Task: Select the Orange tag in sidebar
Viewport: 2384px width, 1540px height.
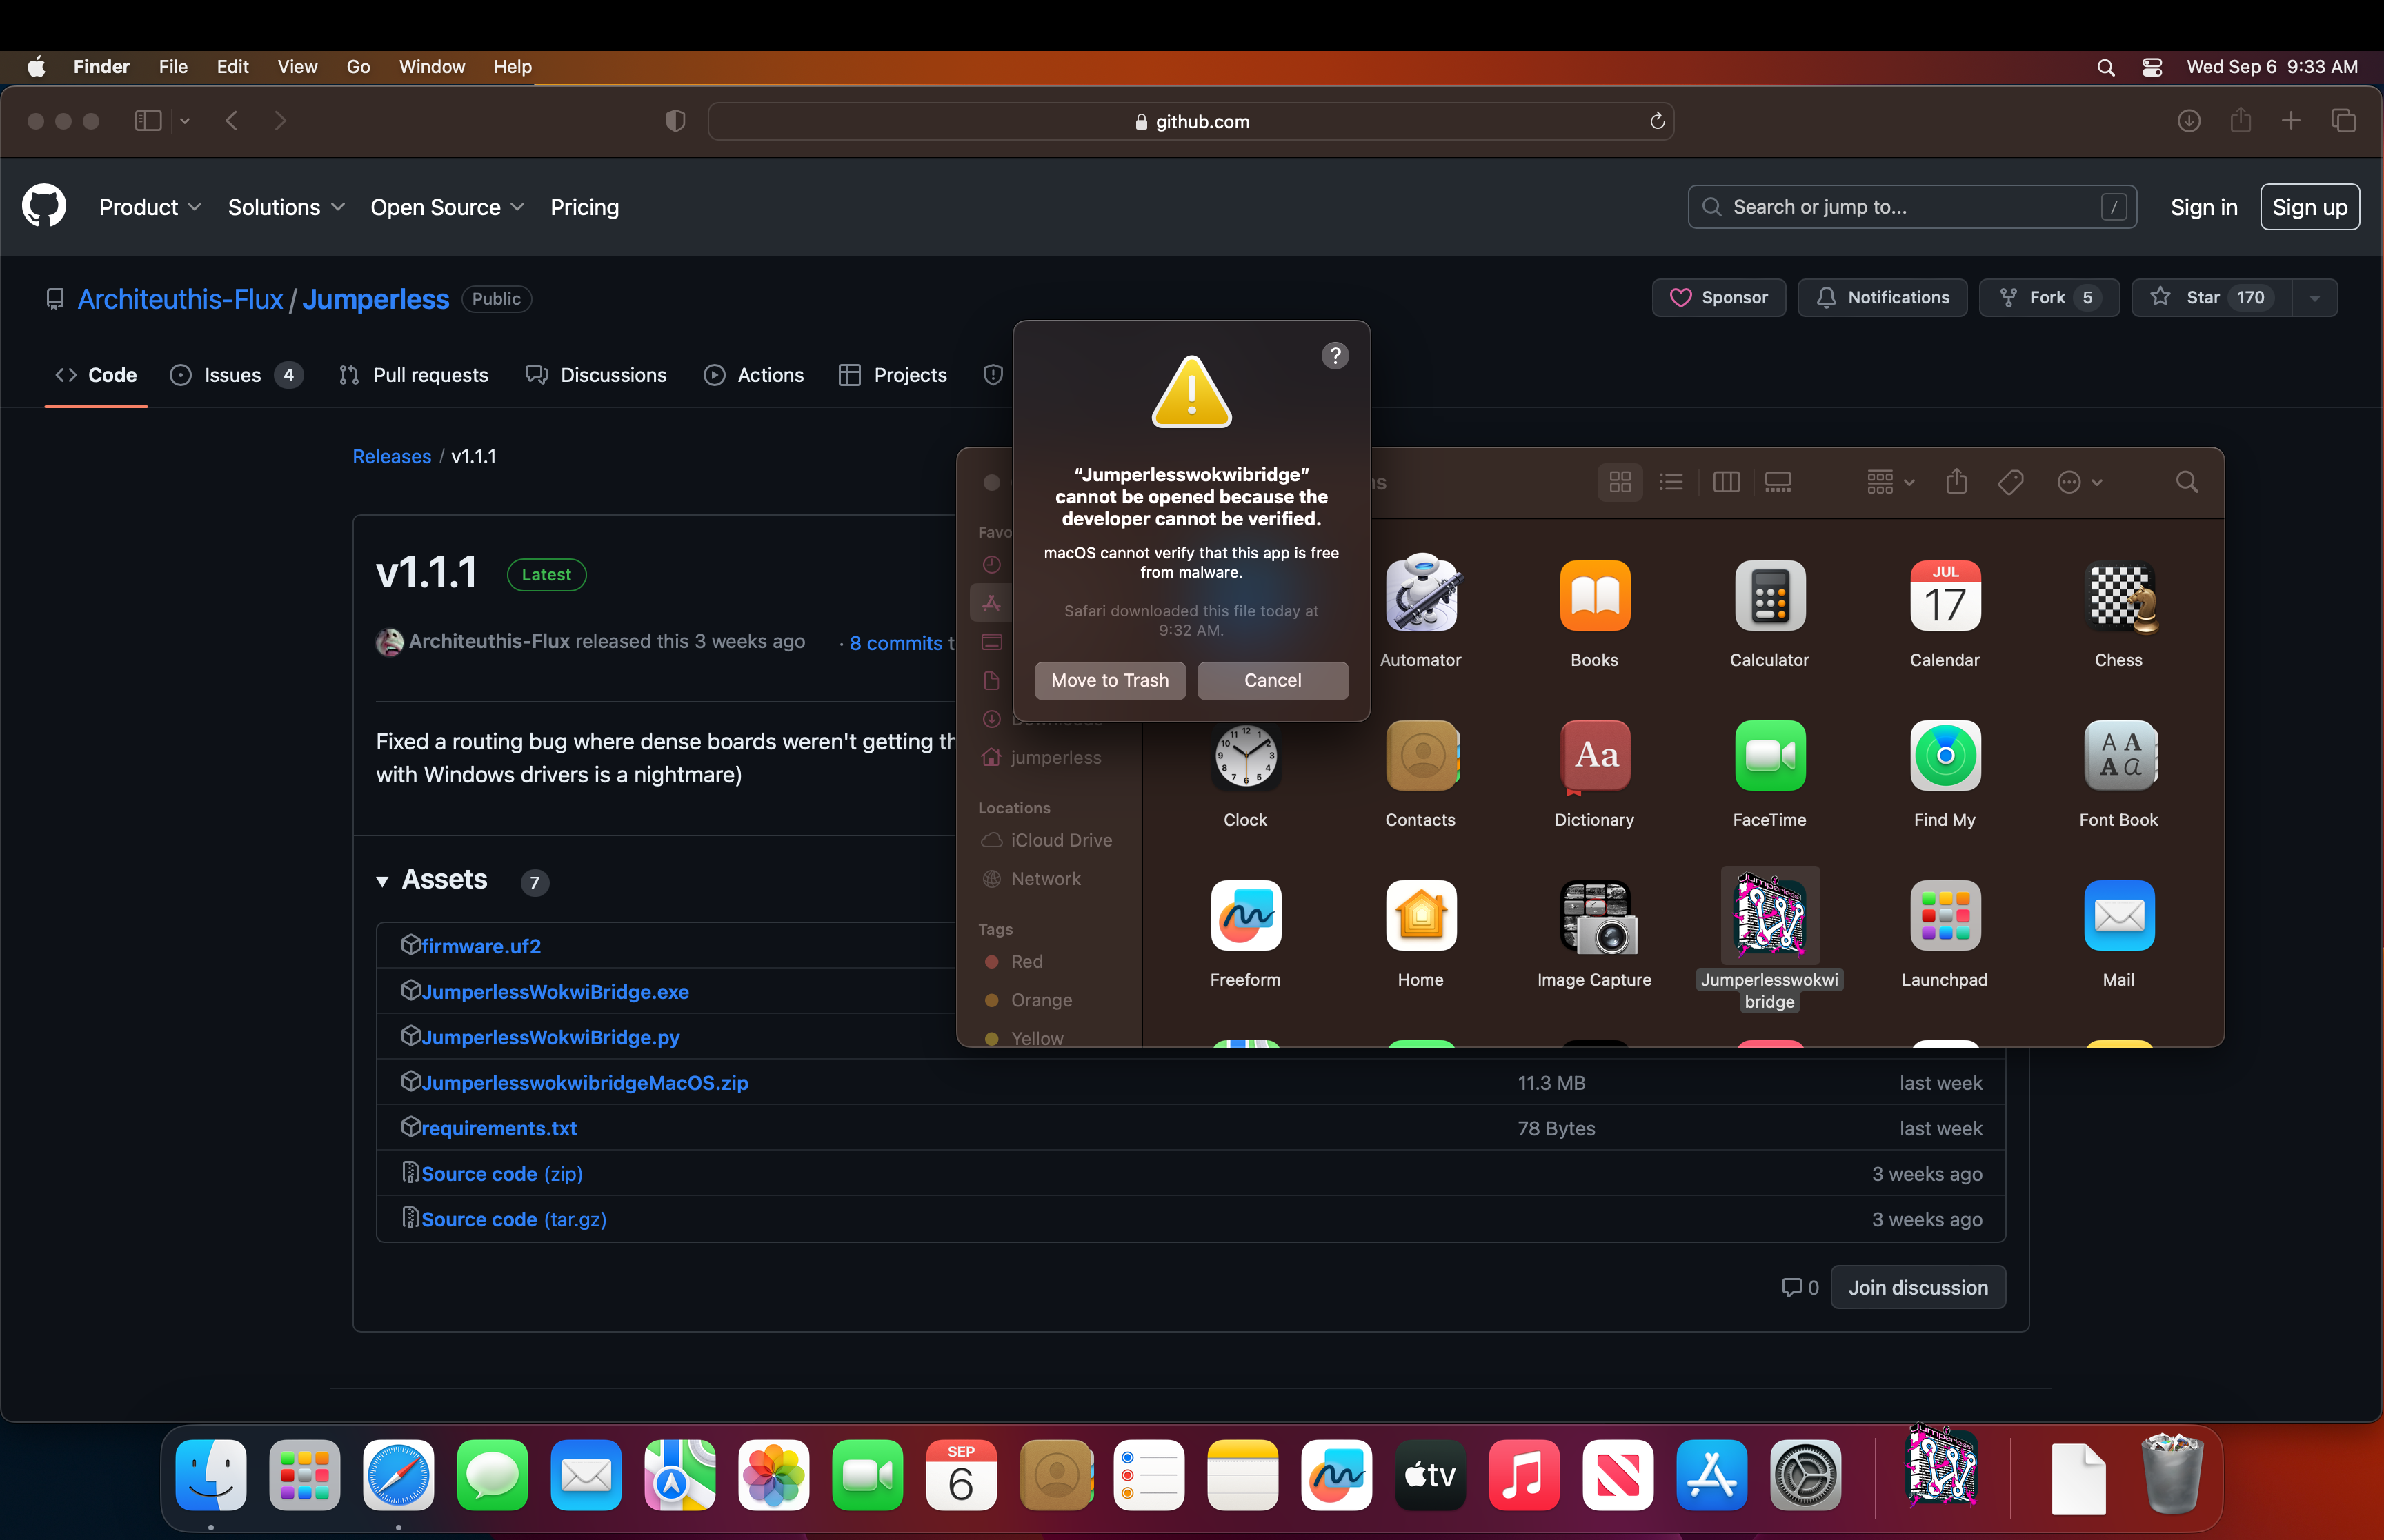Action: tap(1040, 1000)
